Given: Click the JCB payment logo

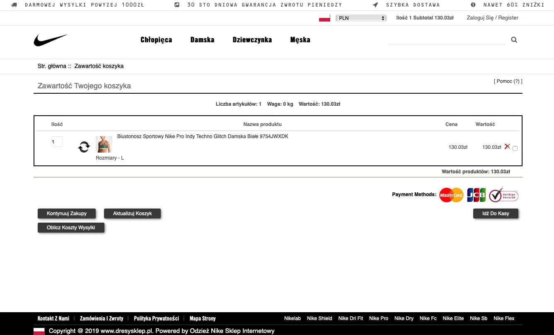Looking at the screenshot, I should 476,195.
